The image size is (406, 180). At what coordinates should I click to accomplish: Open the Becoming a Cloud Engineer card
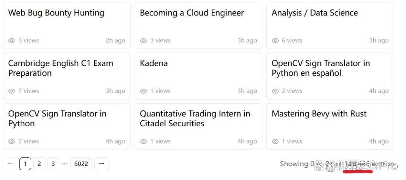pos(198,26)
